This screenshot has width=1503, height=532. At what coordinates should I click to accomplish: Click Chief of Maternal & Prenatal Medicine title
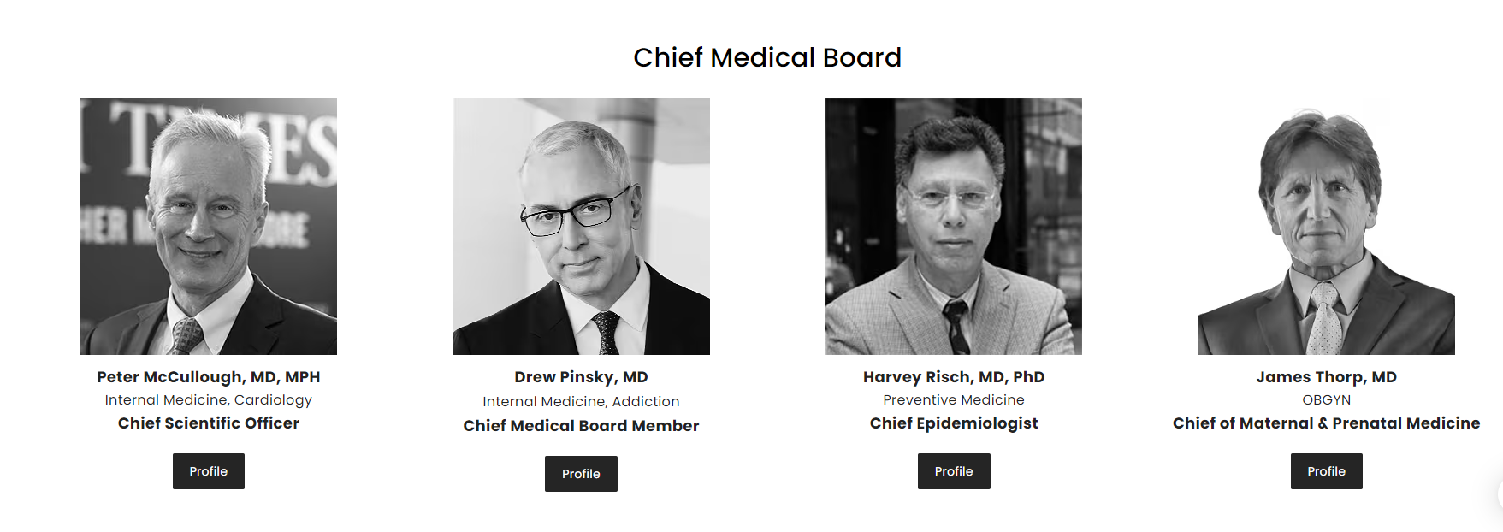1326,423
